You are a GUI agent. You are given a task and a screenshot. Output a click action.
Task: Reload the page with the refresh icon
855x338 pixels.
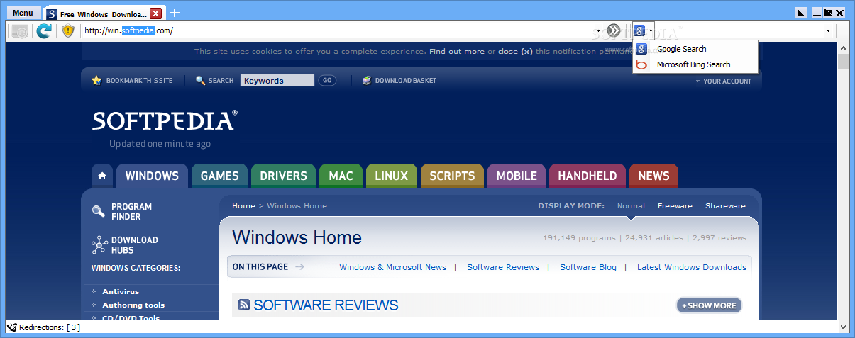(44, 31)
